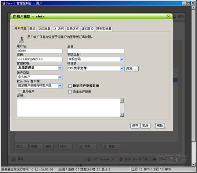Open the 密码类型 dropdown arrow
This screenshot has width=197, height=173.
point(122,59)
